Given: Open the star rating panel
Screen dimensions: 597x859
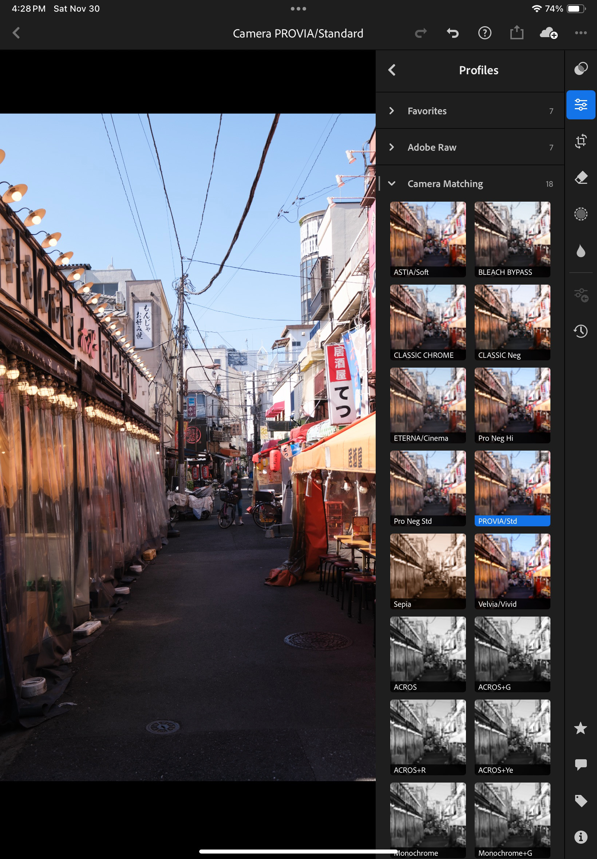Looking at the screenshot, I should tap(580, 728).
